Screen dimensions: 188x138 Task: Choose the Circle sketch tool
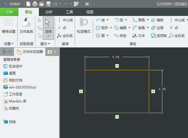point(101,36)
